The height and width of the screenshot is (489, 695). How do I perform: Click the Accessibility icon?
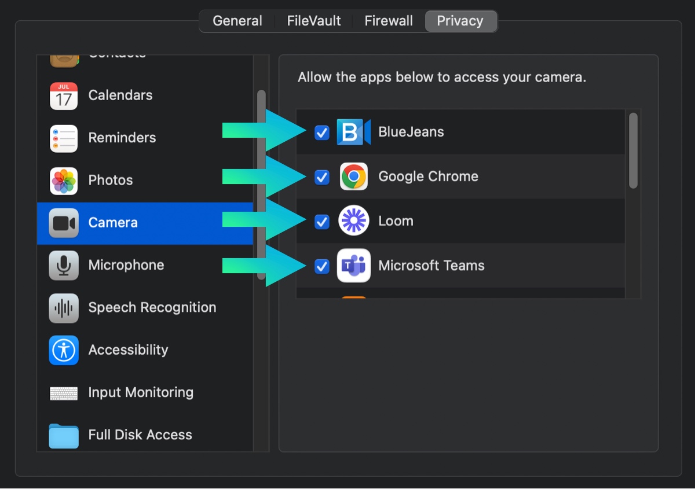point(64,350)
